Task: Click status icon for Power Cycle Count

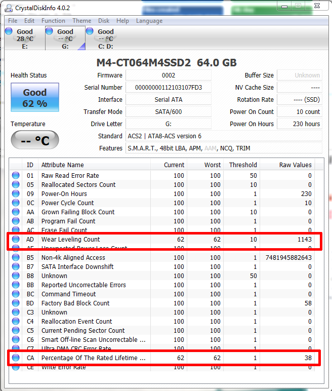Action: click(x=16, y=203)
